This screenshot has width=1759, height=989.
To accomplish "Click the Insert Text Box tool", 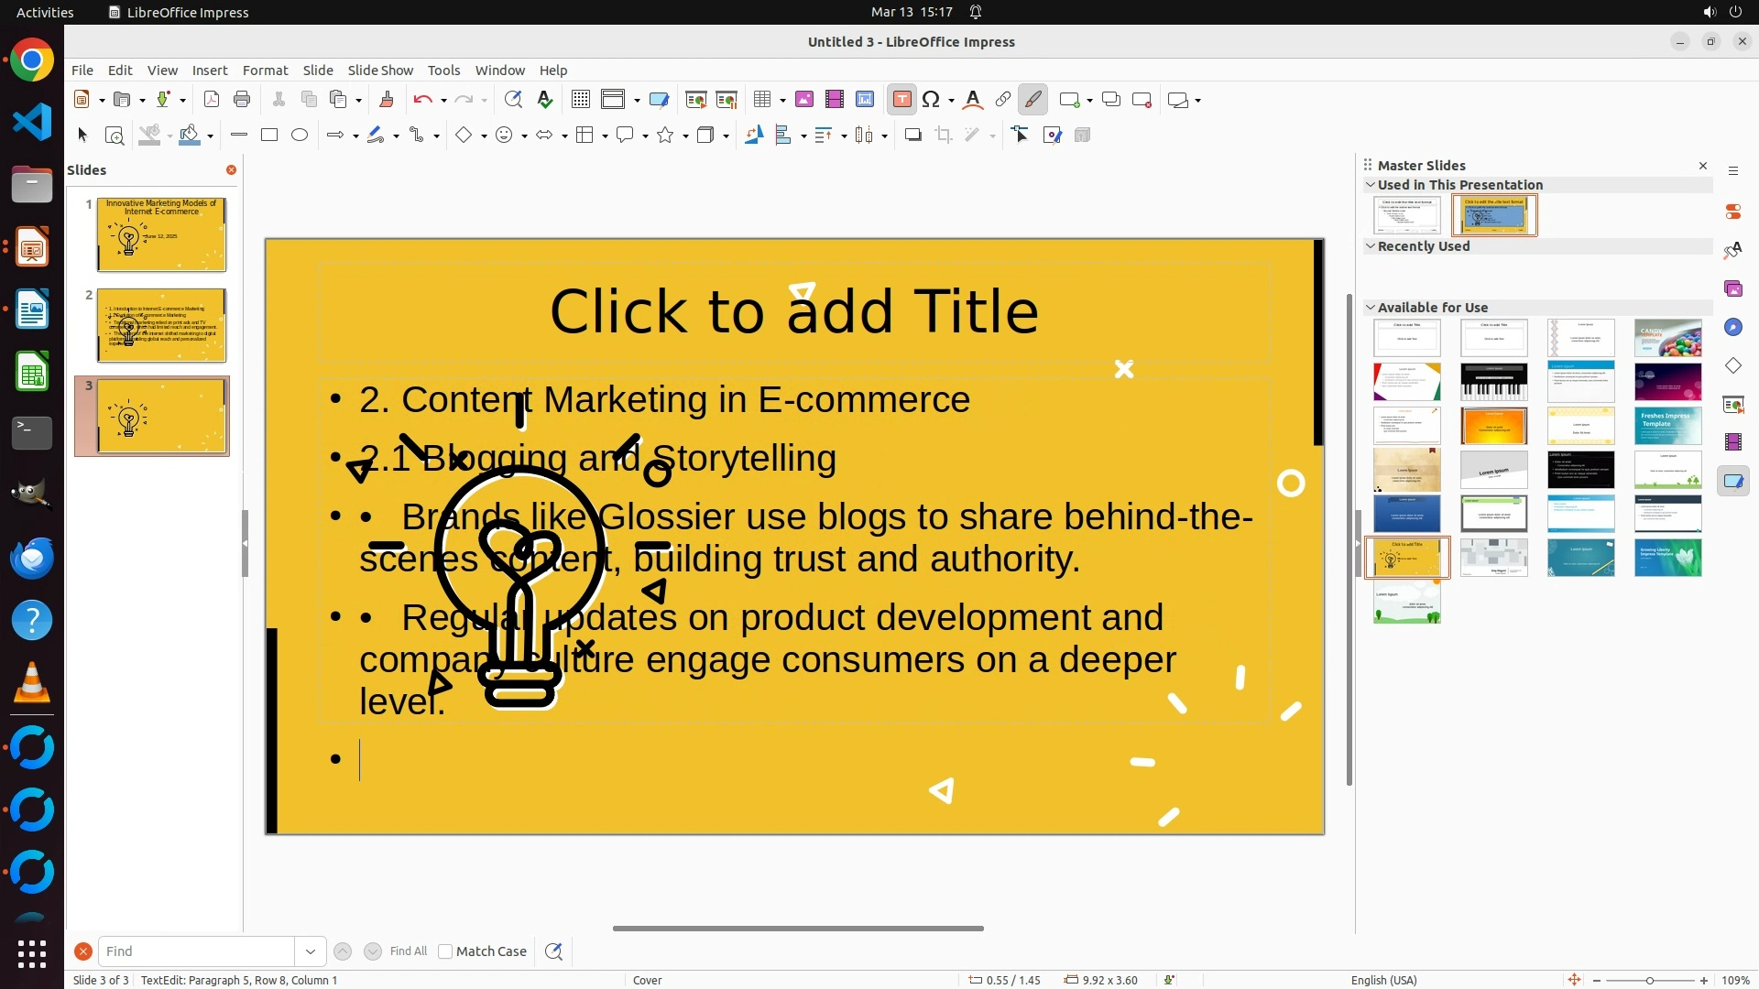I will tap(901, 100).
